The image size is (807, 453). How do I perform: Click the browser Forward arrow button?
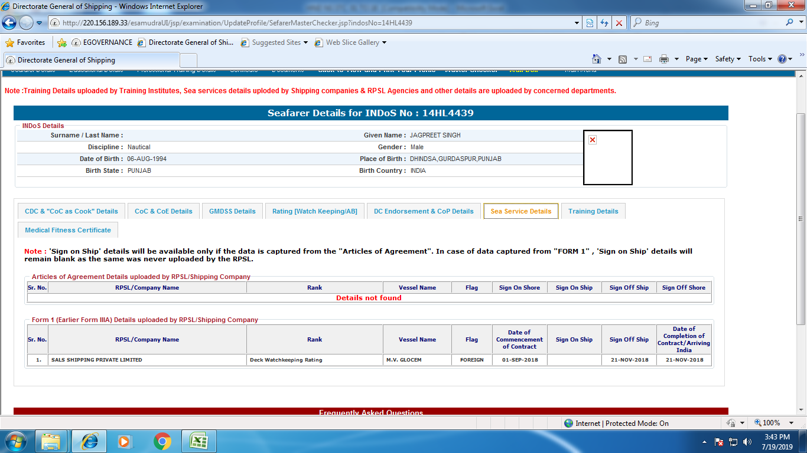point(26,22)
